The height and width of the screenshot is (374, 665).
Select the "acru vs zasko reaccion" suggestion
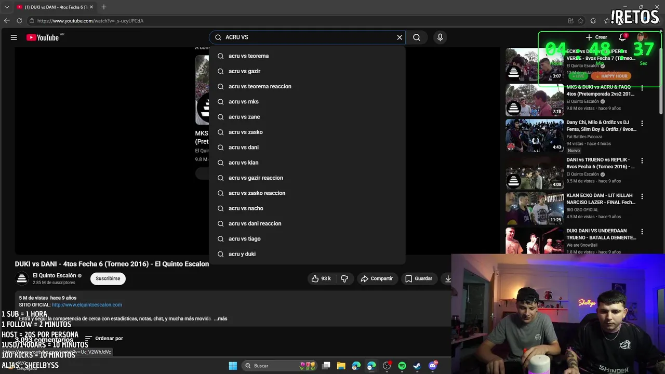coord(307,193)
